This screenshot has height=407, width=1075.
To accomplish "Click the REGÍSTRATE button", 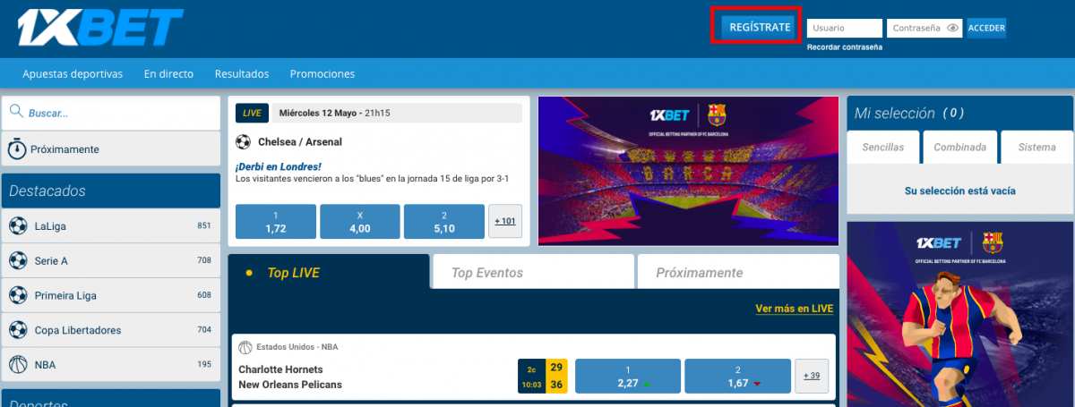I will pyautogui.click(x=760, y=27).
